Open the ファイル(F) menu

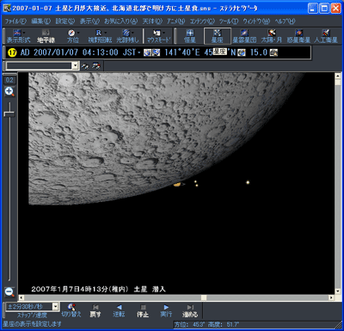coord(15,21)
